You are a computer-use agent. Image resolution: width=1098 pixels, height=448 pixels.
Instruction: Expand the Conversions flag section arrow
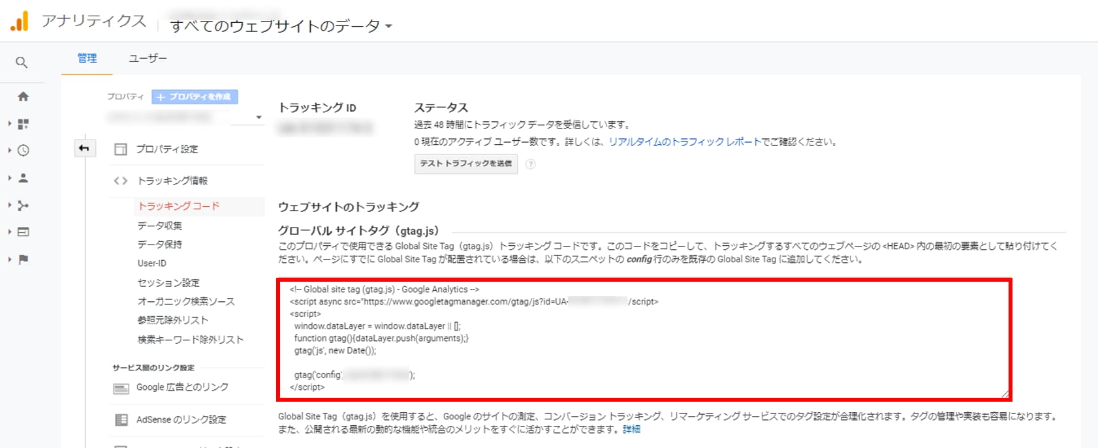[x=9, y=260]
